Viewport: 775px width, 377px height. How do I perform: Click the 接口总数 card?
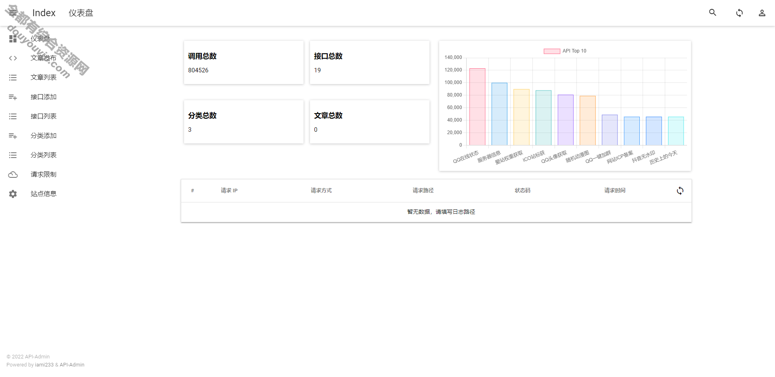pyautogui.click(x=370, y=63)
